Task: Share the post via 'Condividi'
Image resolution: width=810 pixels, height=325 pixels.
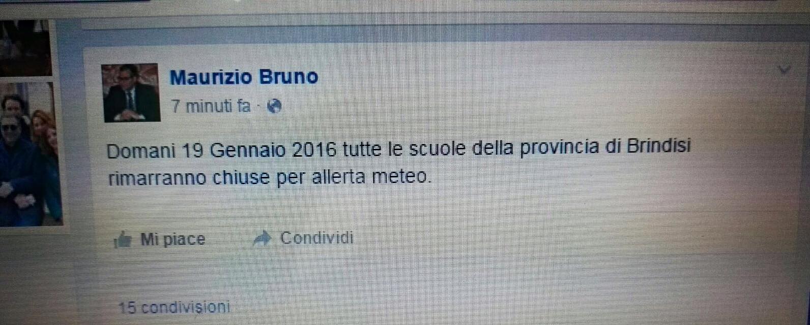Action: [316, 238]
